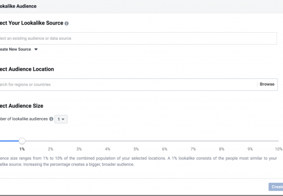Click the 10% slider label
The height and width of the screenshot is (196, 283).
(x=279, y=149)
